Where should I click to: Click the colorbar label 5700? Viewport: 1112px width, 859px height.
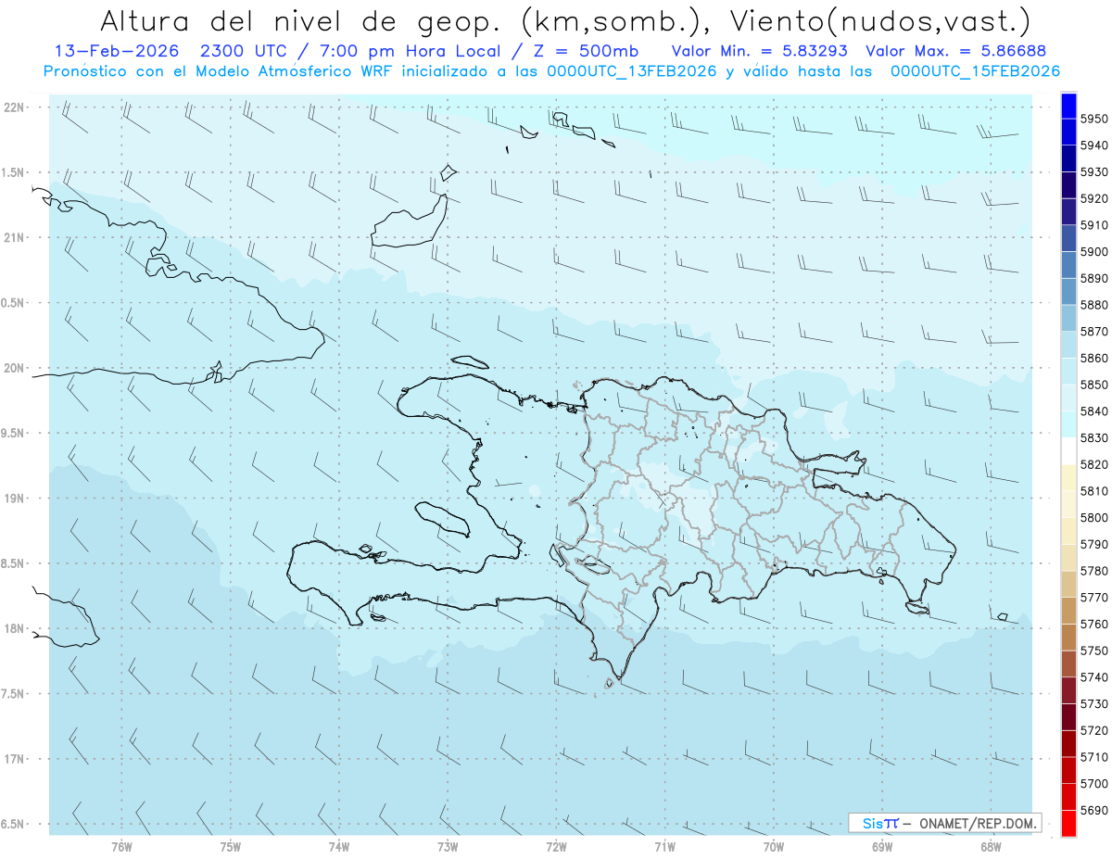(1094, 784)
